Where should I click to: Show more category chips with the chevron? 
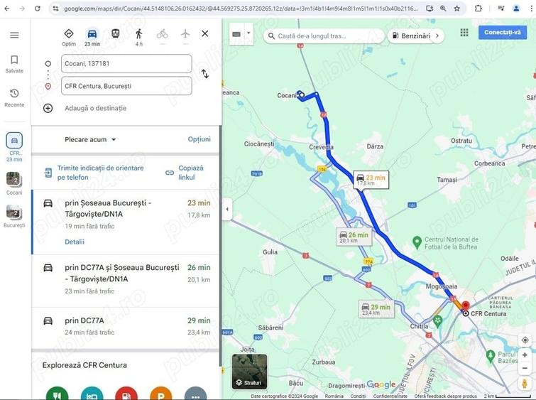437,36
